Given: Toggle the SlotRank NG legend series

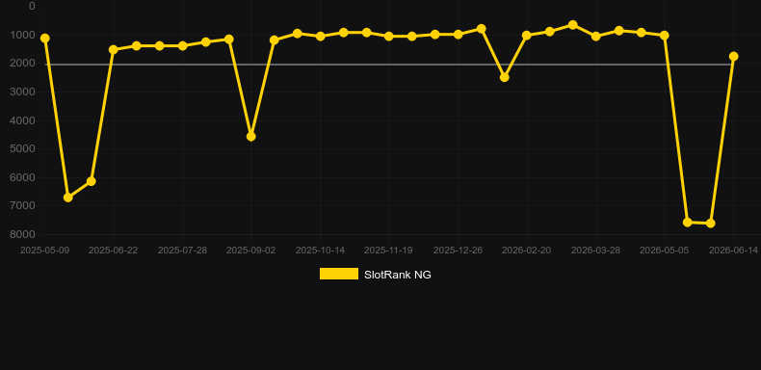Looking at the screenshot, I should click(375, 275).
